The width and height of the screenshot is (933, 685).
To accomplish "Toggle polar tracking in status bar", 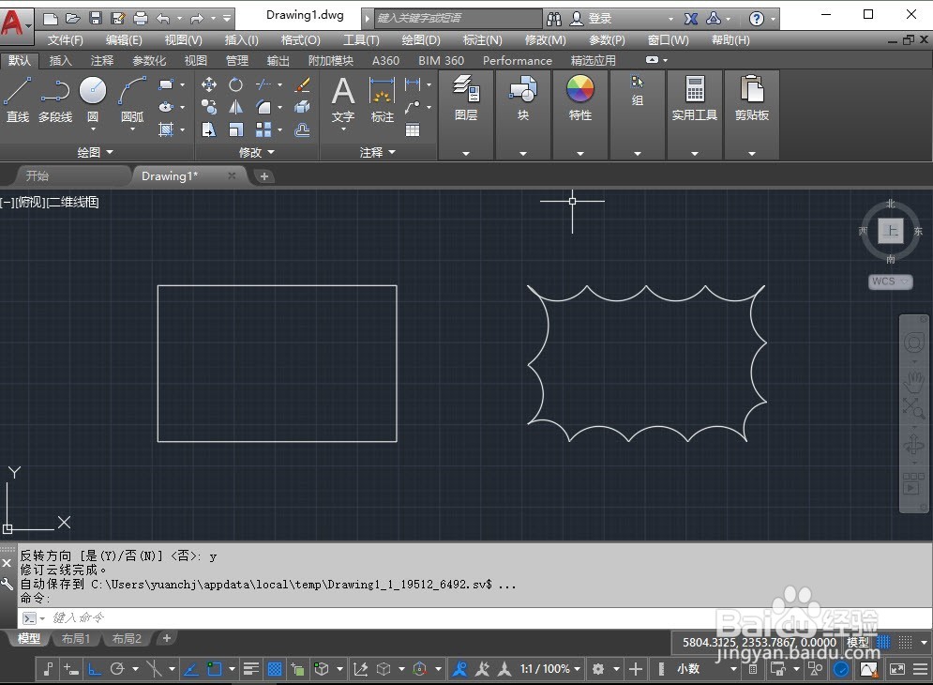I will 117,669.
